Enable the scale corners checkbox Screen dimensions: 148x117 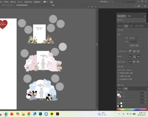click(119, 76)
